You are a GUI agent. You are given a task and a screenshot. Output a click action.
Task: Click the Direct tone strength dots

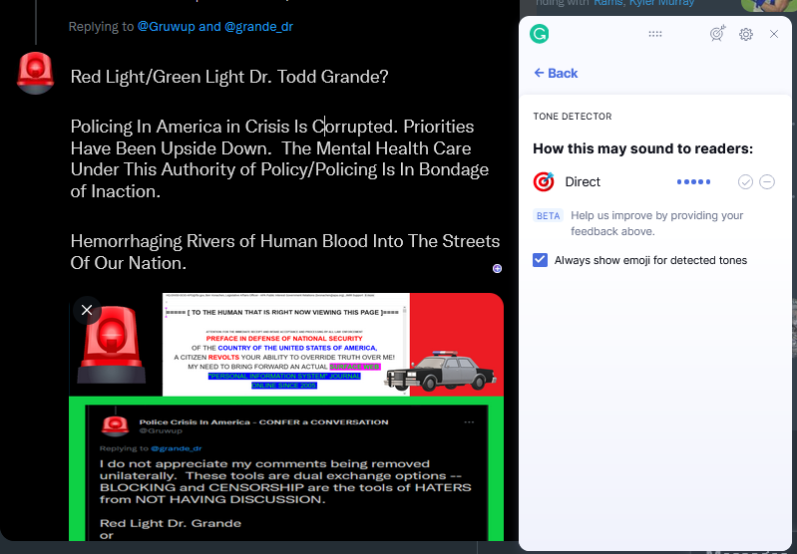pyautogui.click(x=693, y=181)
